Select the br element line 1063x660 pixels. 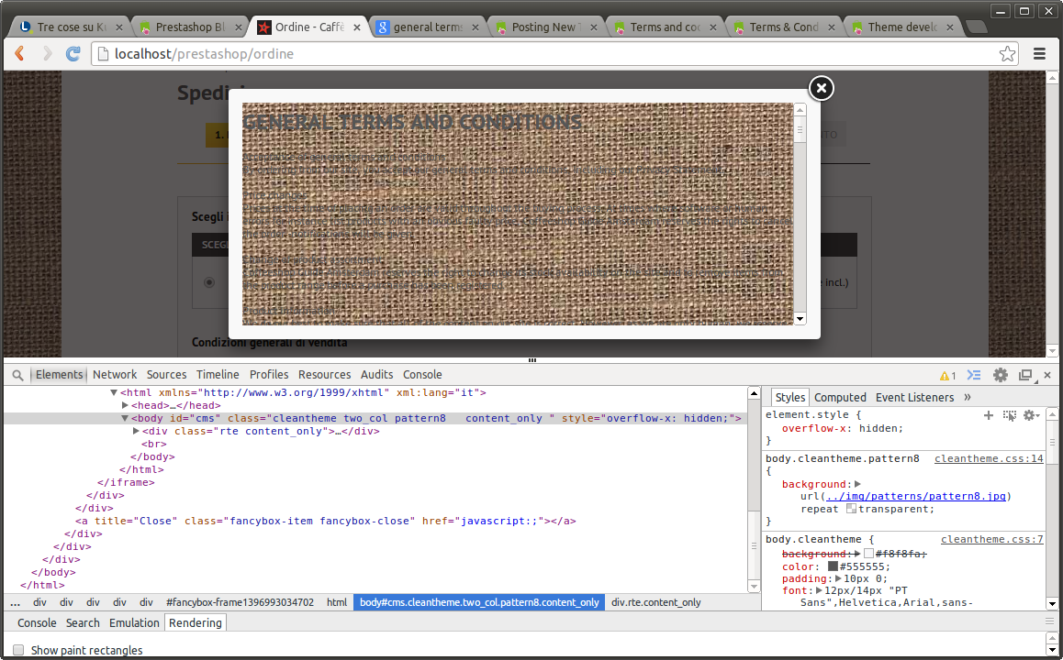(x=154, y=444)
